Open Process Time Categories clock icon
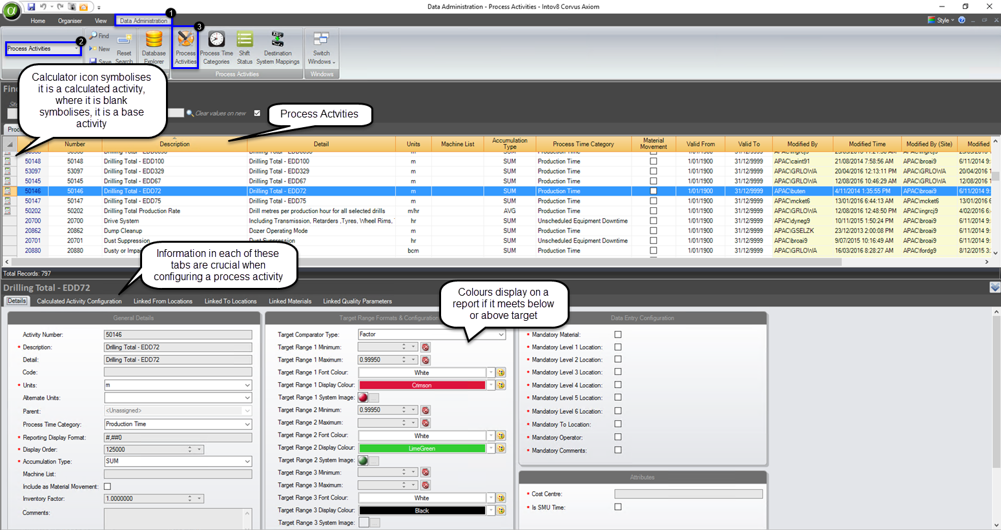Screen dimensions: 1001x530 click(216, 47)
